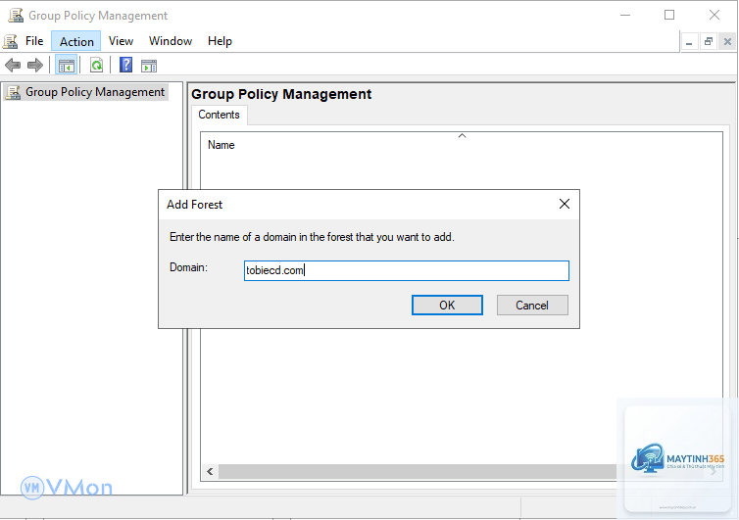The image size is (739, 520).
Task: Open the File menu
Action: [34, 41]
